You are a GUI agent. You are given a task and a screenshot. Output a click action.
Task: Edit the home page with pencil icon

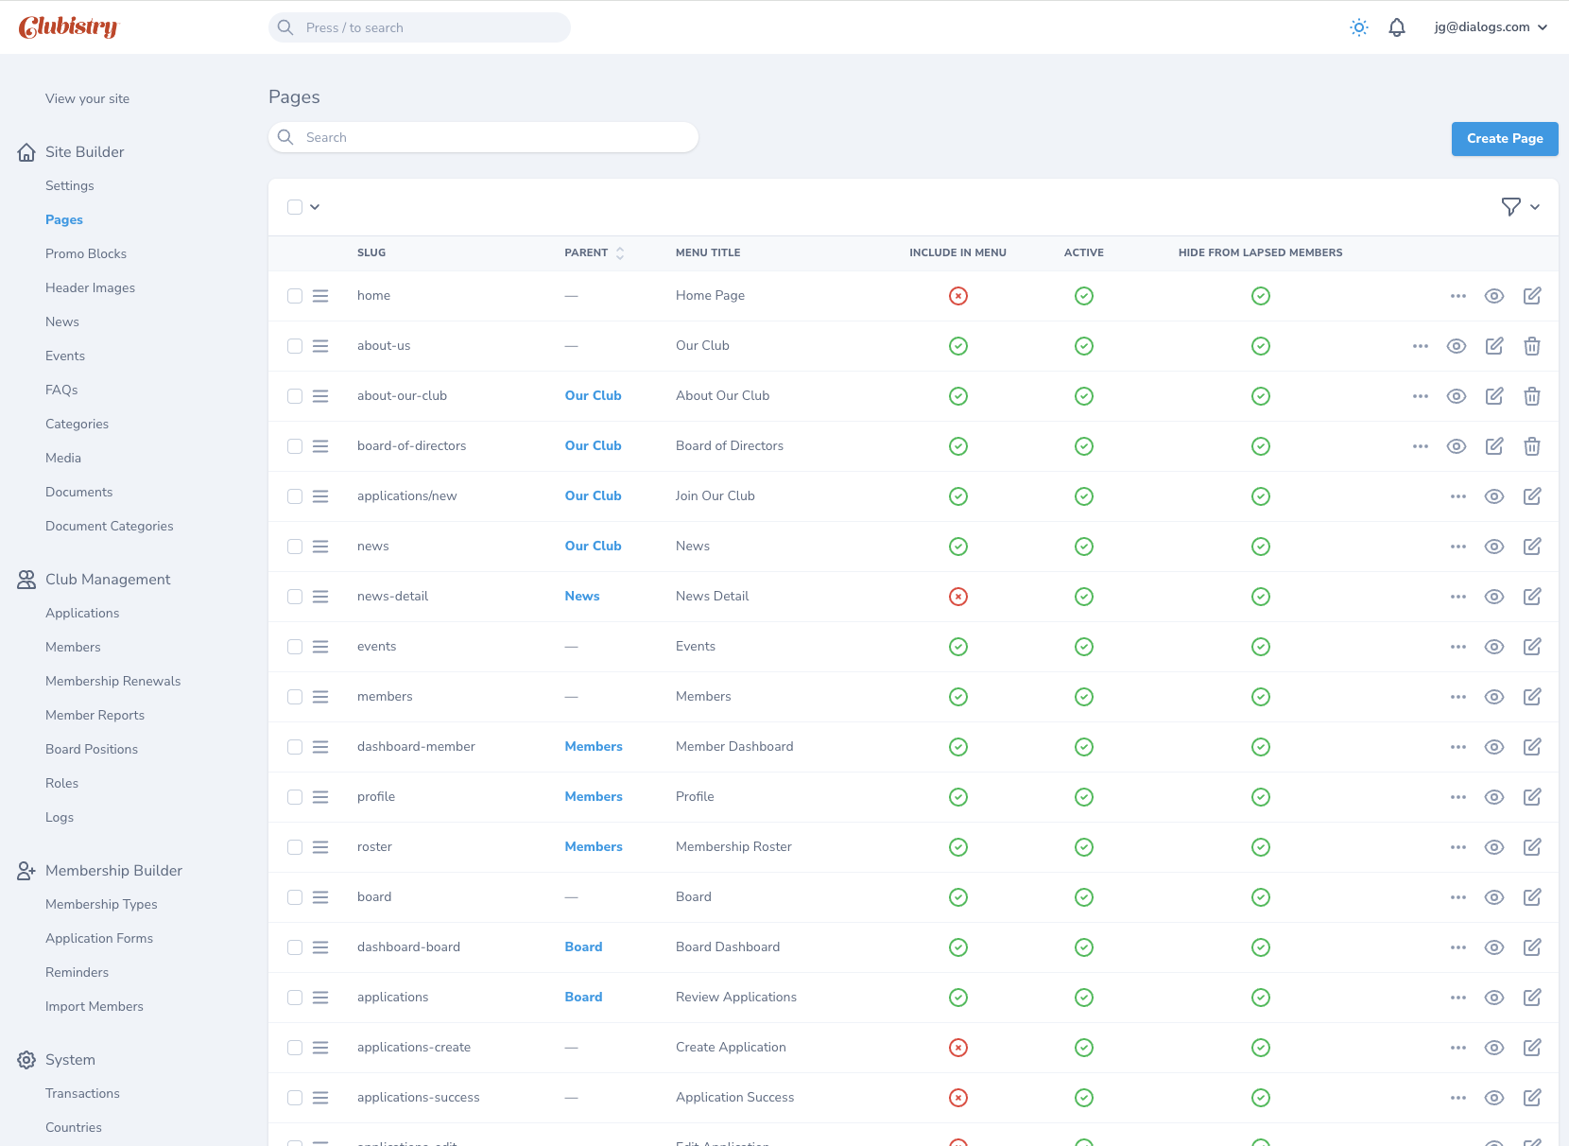point(1531,296)
